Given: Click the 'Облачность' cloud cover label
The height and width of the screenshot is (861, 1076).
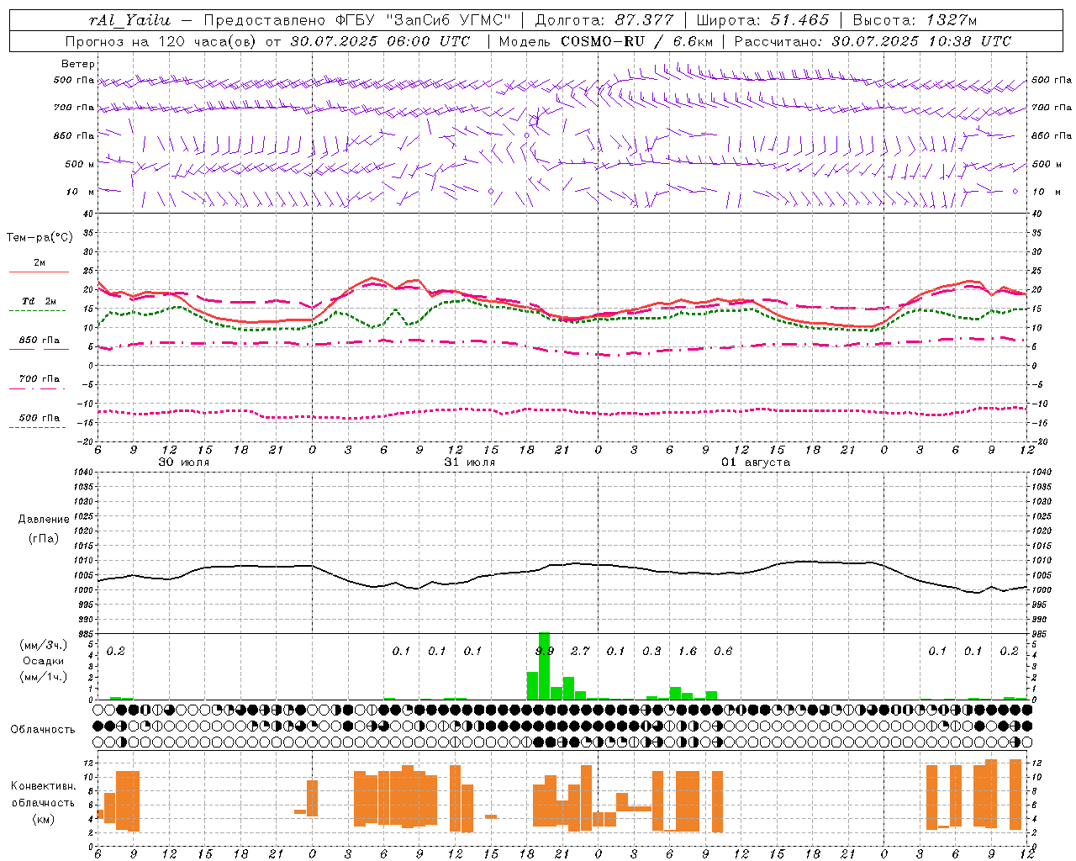Looking at the screenshot, I should pyautogui.click(x=43, y=730).
